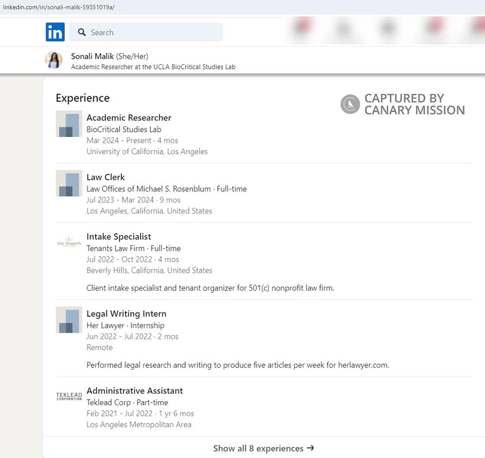Select headline 'Academic Researcher at the UCLA BioCritical Studies Lab'

[153, 67]
